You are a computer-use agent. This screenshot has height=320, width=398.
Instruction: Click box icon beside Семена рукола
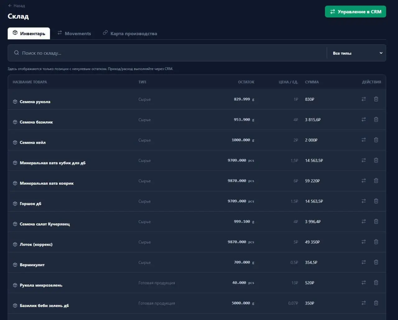[x=15, y=102]
